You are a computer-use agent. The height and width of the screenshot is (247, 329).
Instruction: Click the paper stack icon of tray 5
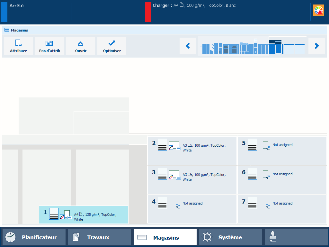(x=252, y=145)
